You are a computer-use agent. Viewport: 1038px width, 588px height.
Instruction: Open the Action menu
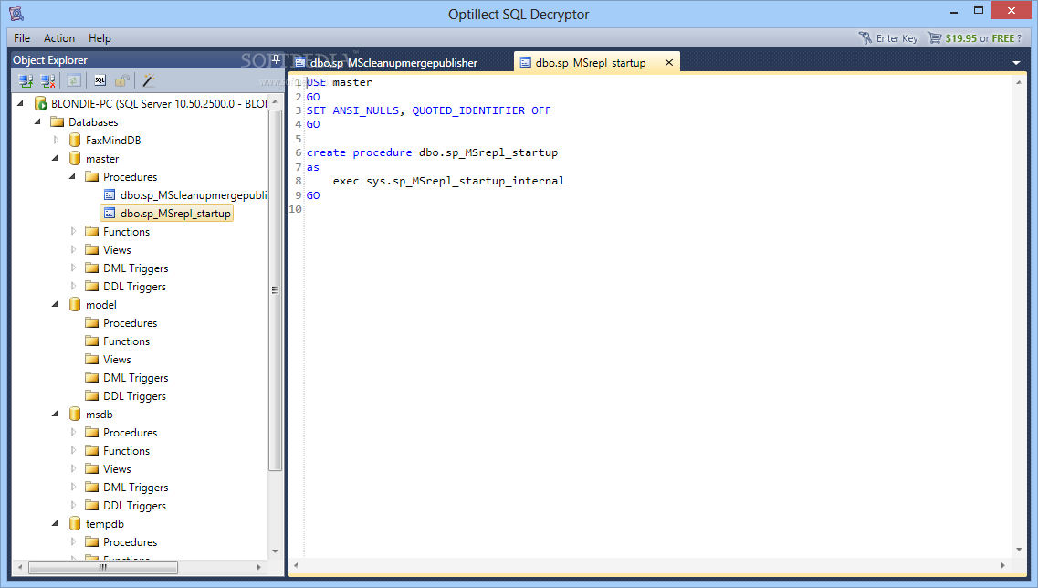(x=59, y=37)
